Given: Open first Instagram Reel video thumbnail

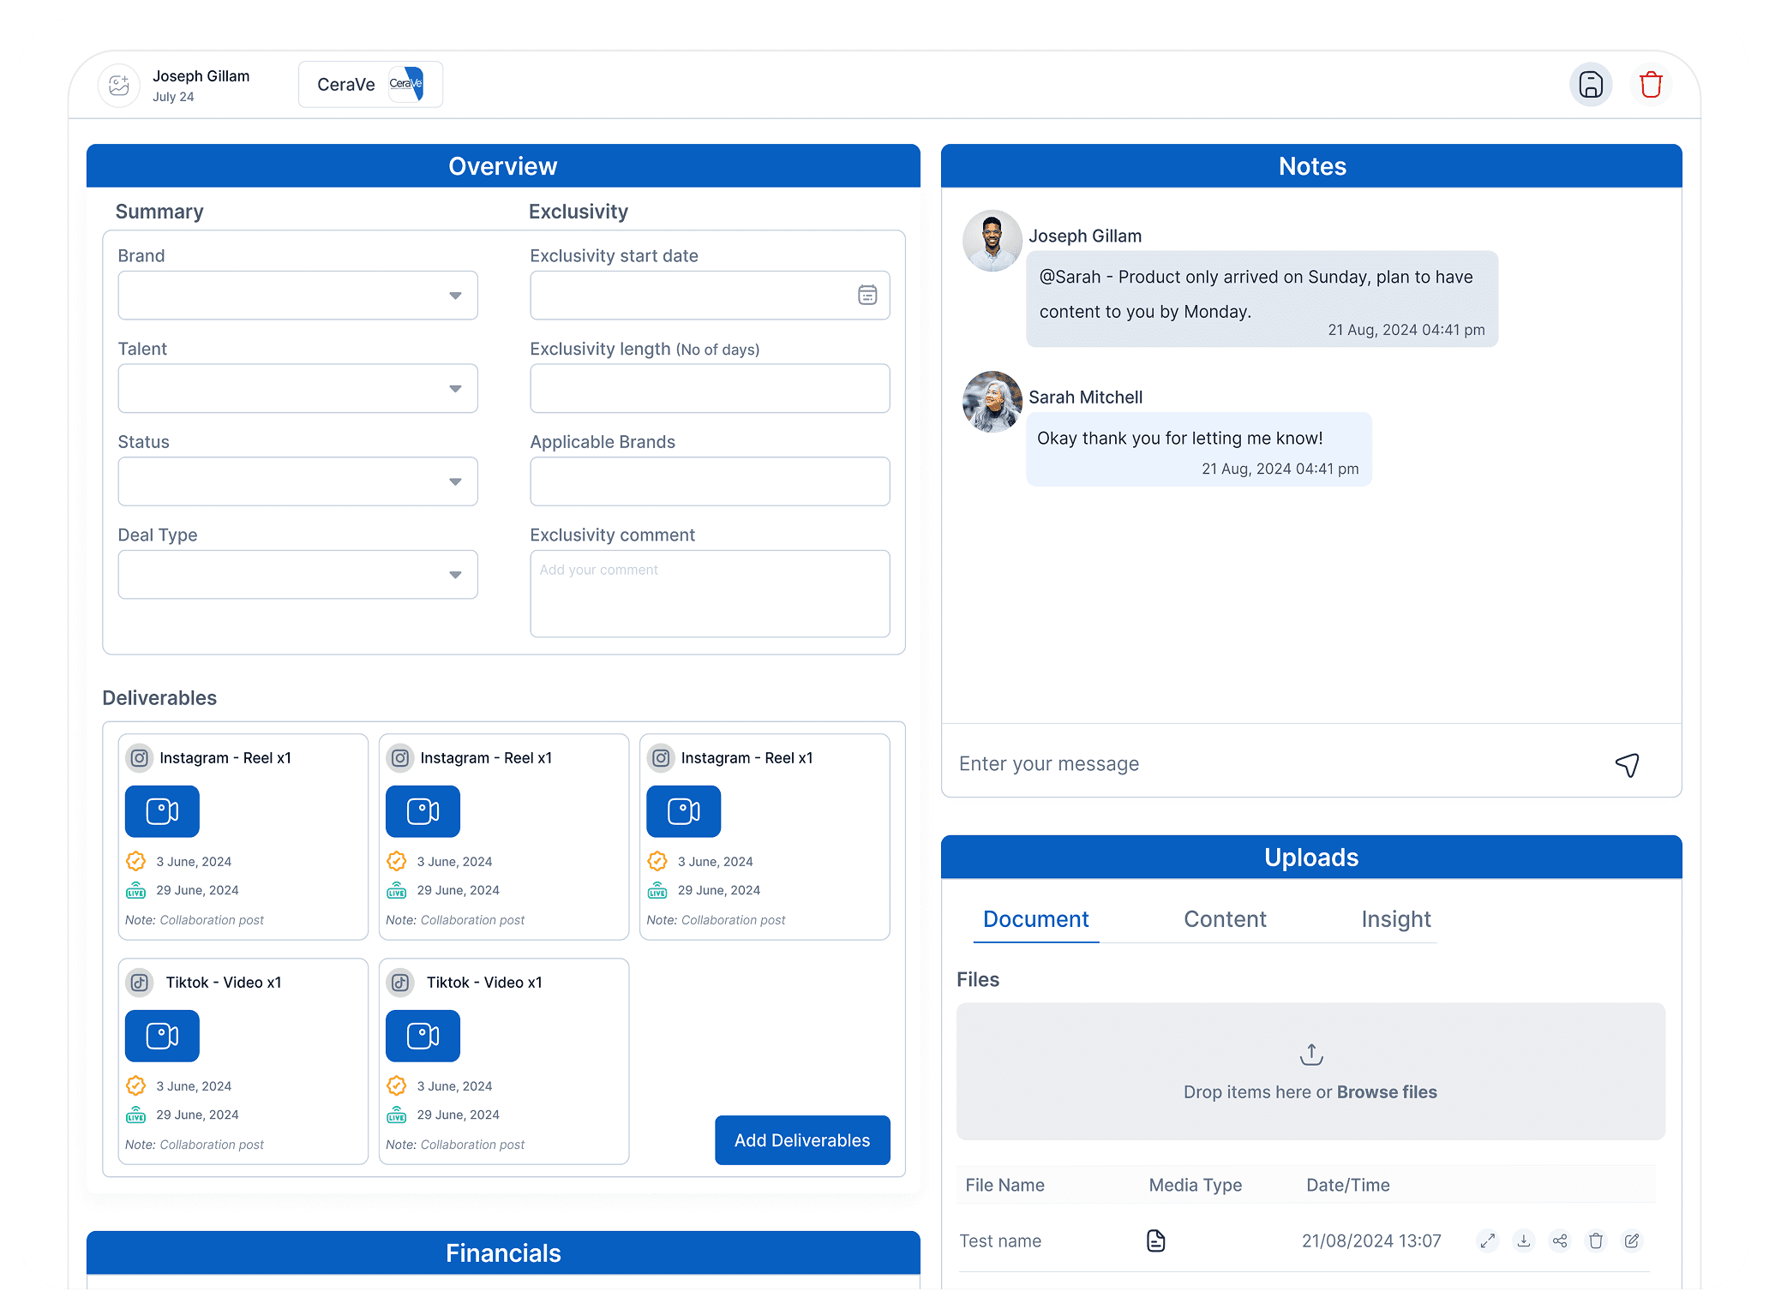Looking at the screenshot, I should (x=162, y=811).
